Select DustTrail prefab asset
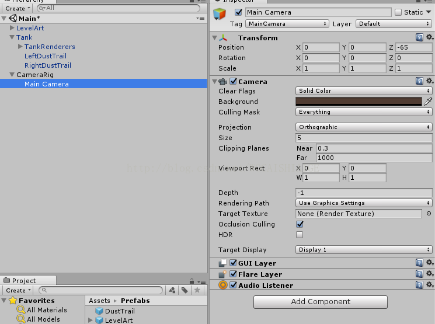Viewport: 435px width, 324px height. [120, 311]
